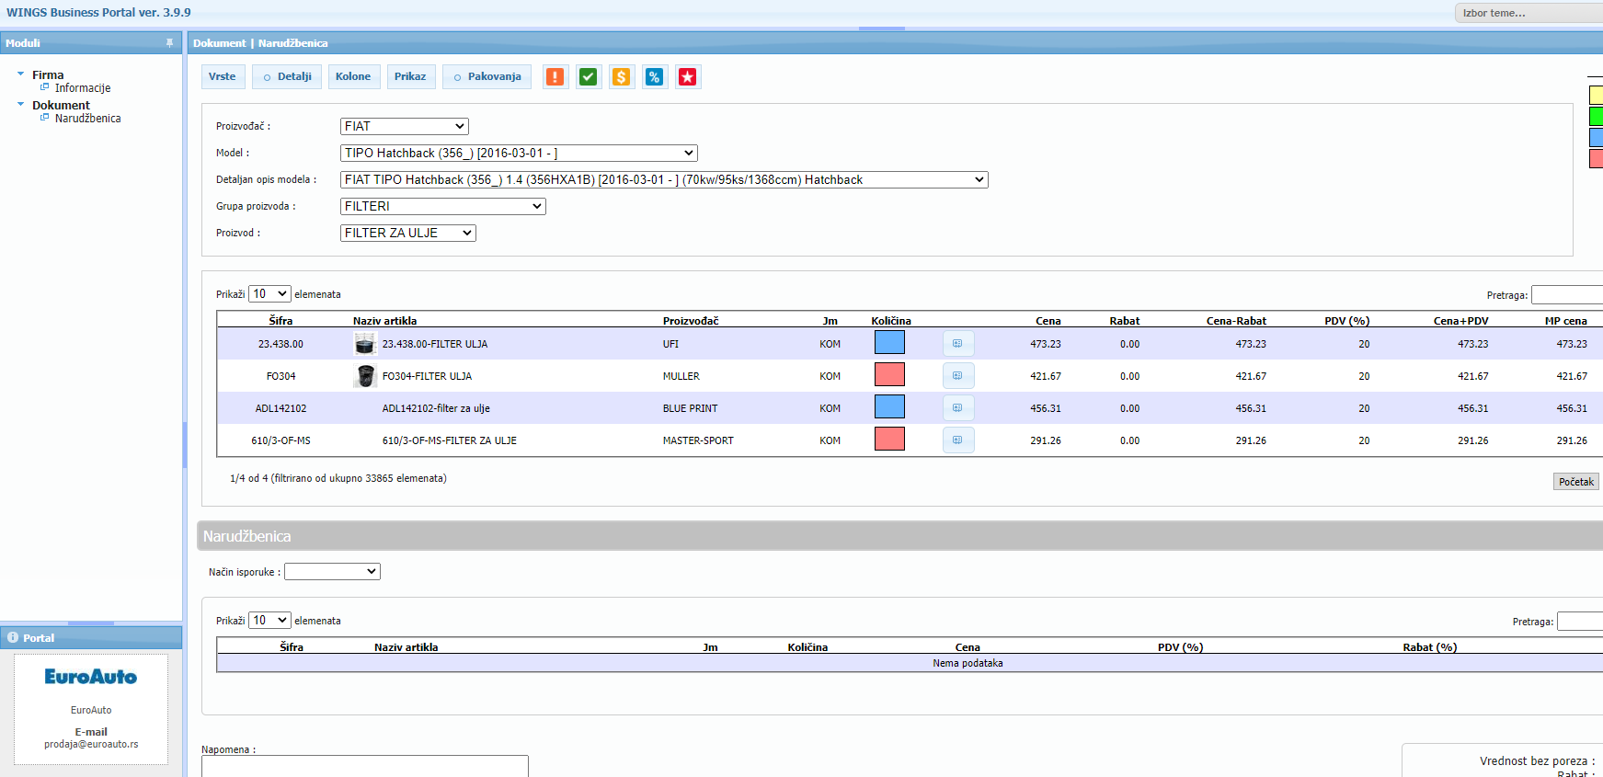Click the Napomena text box
This screenshot has width=1603, height=777.
tap(365, 766)
